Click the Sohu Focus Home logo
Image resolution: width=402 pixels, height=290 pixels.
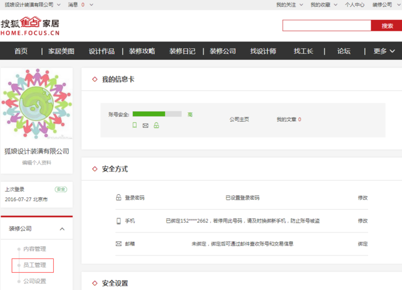coord(30,25)
